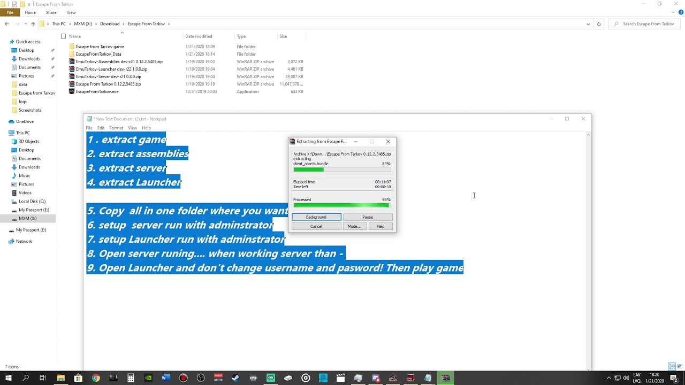Click the client_assets.bundle file progress bar
The width and height of the screenshot is (685, 385).
[342, 170]
